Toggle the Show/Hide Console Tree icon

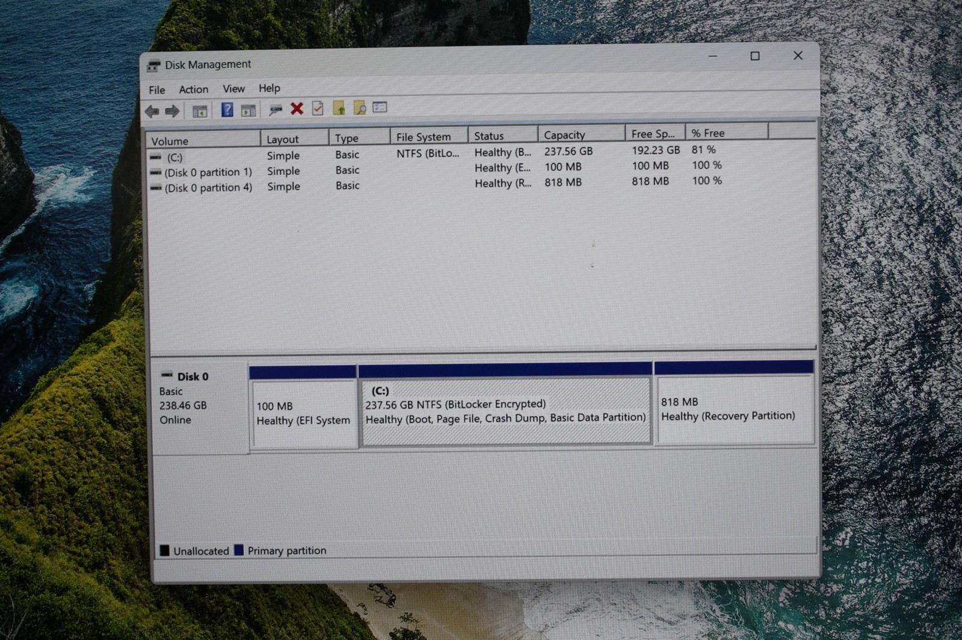coord(200,111)
